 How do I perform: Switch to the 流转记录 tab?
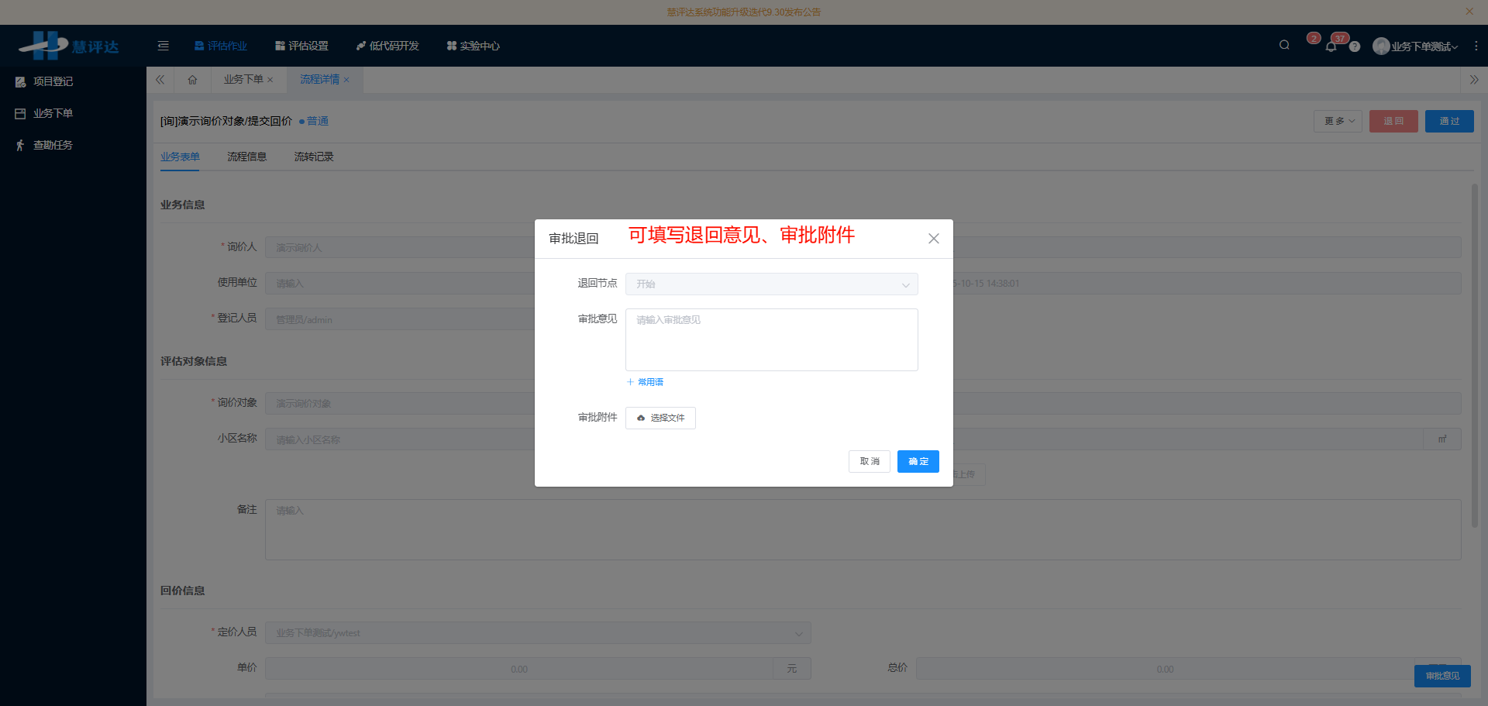313,156
